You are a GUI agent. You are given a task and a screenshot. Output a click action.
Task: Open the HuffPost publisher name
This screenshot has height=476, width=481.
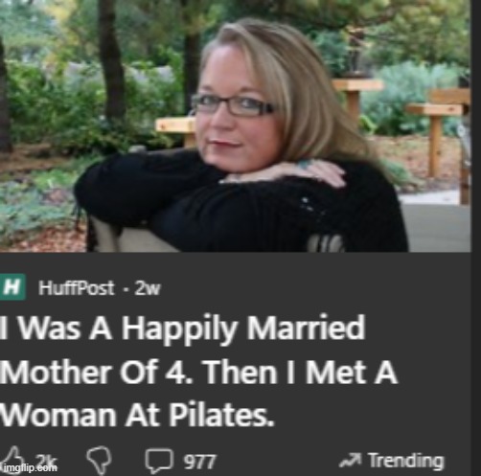pyautogui.click(x=76, y=288)
